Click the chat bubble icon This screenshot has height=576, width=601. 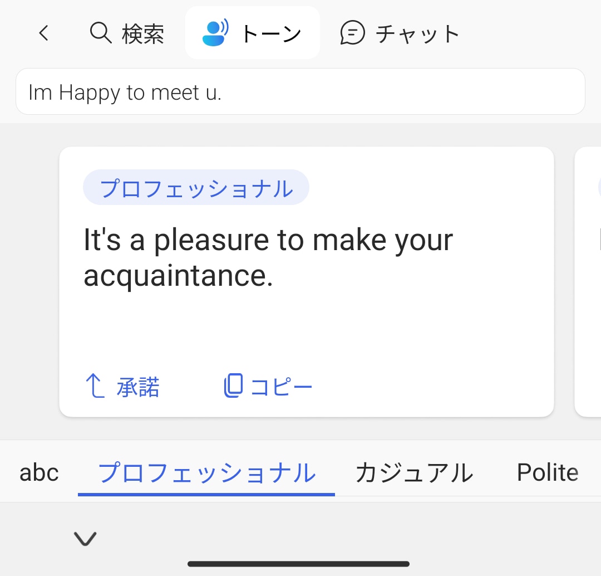352,33
